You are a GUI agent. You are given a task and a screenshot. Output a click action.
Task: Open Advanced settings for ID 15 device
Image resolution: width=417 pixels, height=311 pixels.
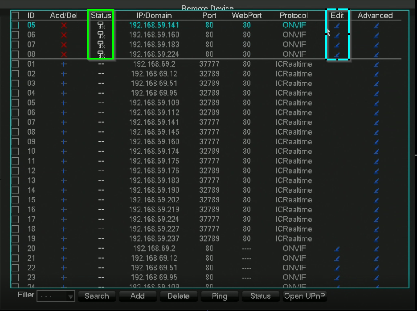(x=377, y=199)
